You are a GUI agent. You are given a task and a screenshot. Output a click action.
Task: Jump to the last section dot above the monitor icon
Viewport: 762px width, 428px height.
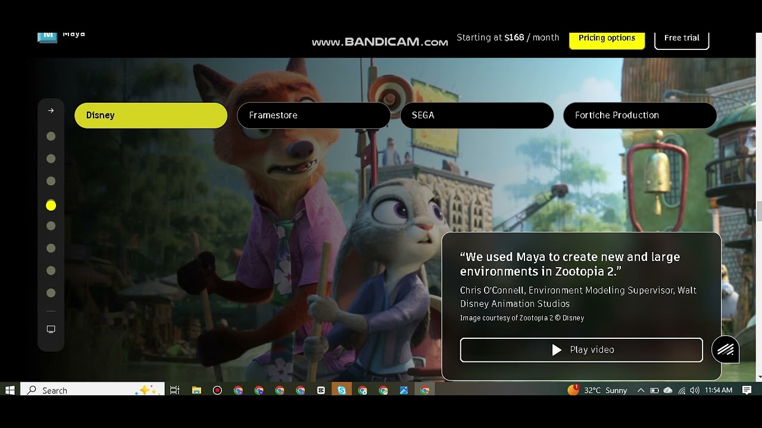click(x=51, y=292)
